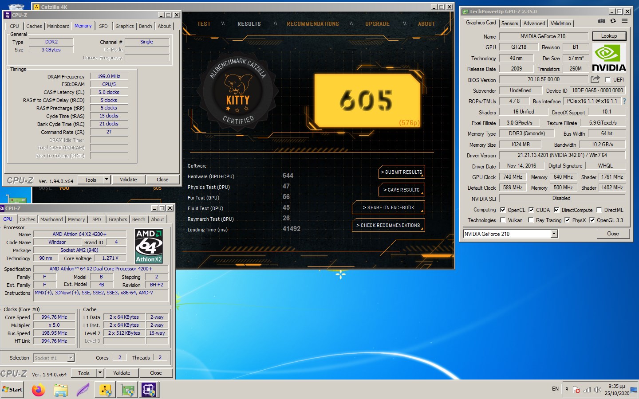
Task: Open Mainboard tab in lower CPU-Z window
Action: click(x=51, y=219)
